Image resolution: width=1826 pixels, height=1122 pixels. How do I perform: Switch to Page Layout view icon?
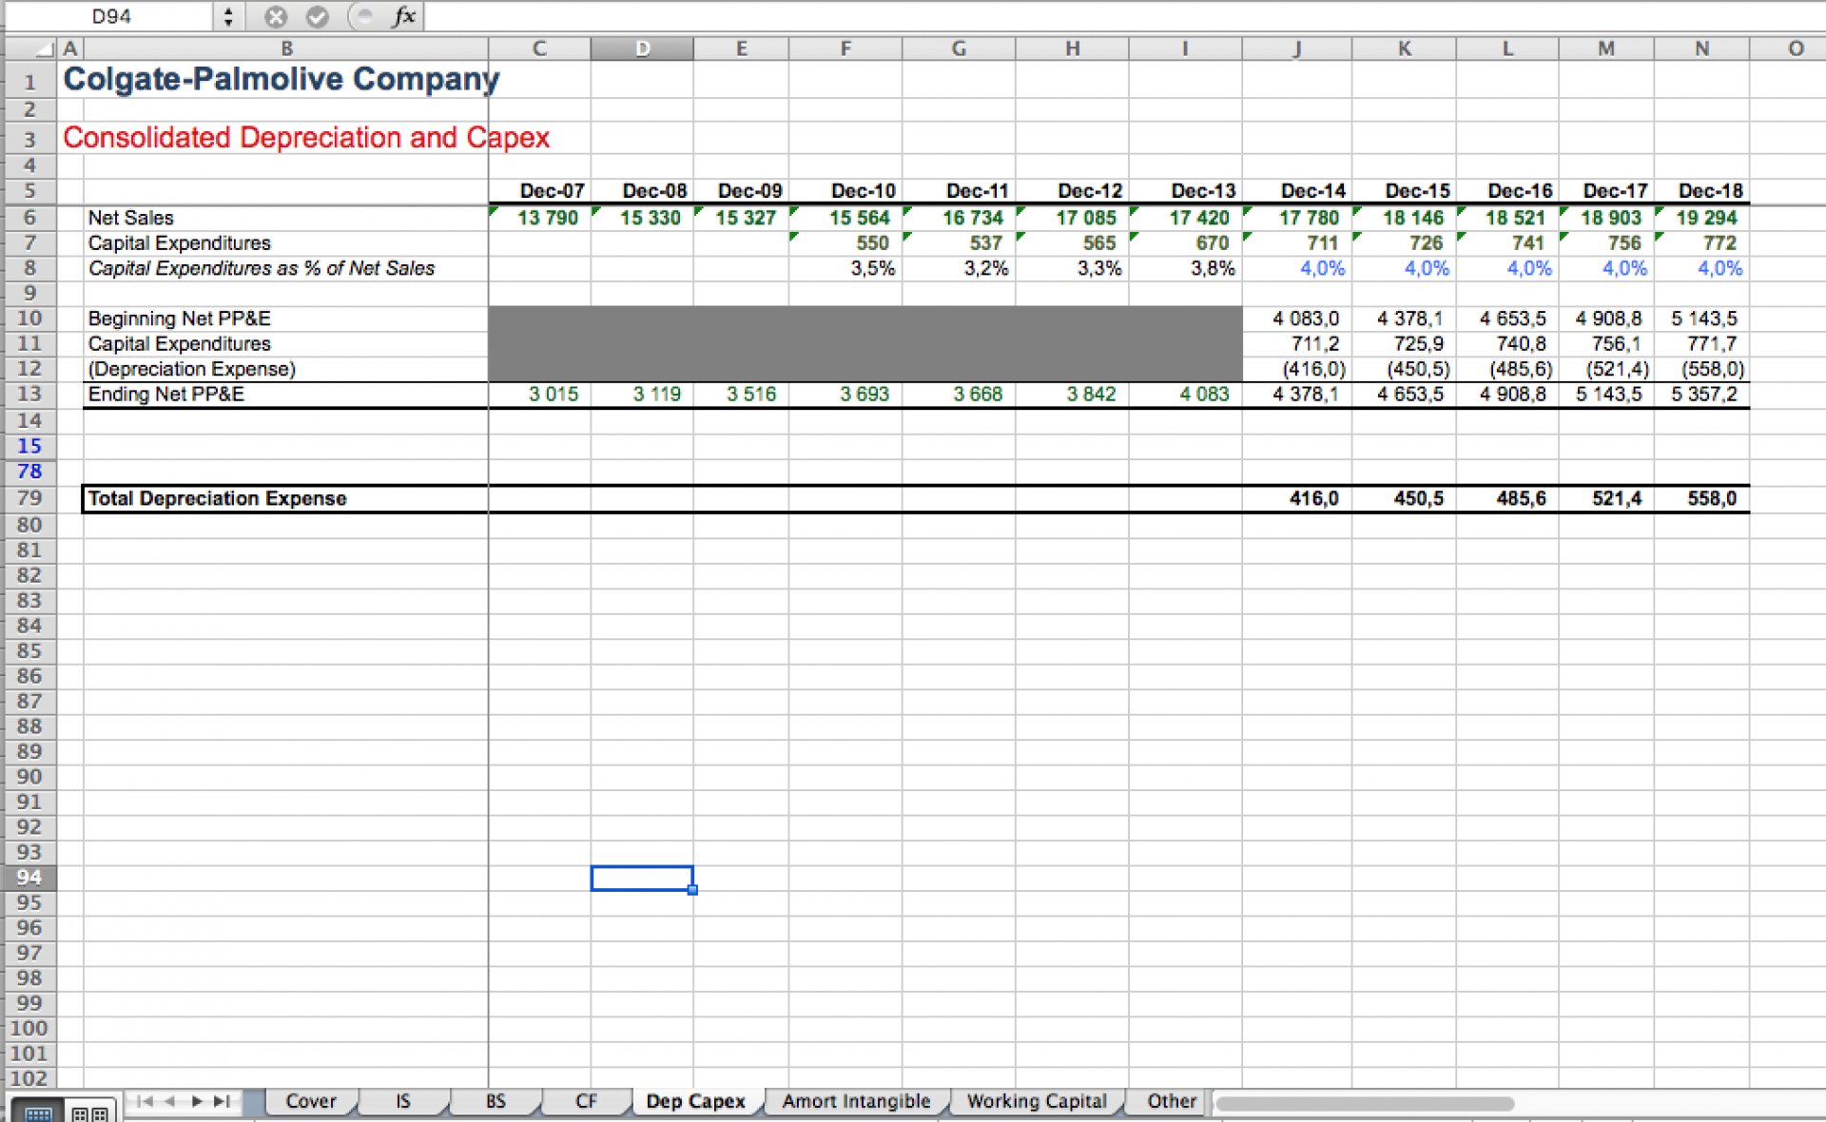tap(90, 1112)
